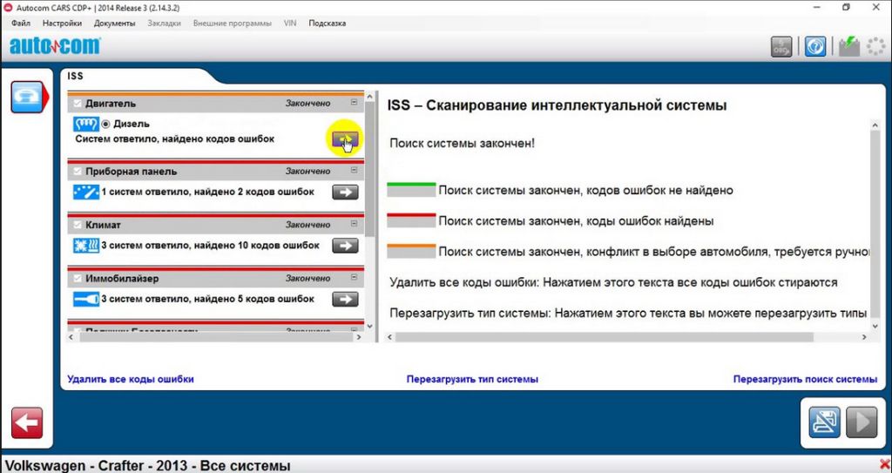Click Удалить все коды ошибки link
Screen dimensions: 892x473
click(x=131, y=379)
